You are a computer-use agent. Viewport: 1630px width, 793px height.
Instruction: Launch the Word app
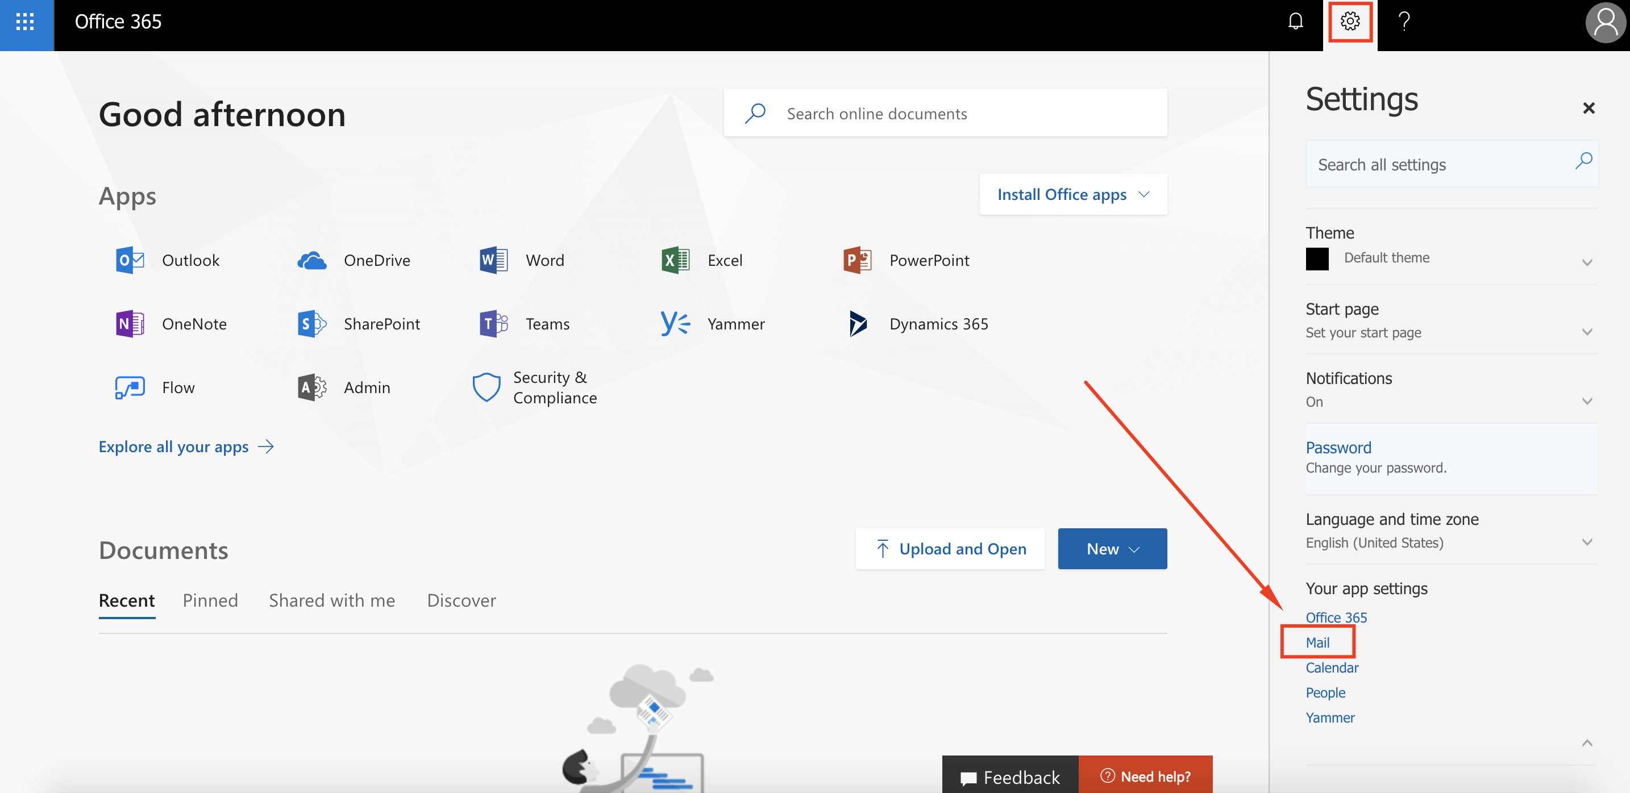pos(521,260)
